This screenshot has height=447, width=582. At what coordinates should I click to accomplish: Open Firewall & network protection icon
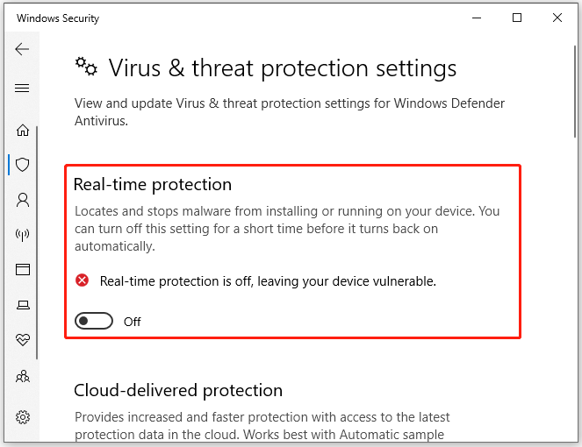tap(23, 235)
